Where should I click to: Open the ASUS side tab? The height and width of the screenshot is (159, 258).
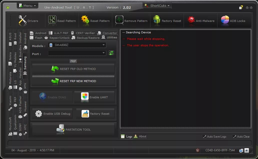[10, 39]
